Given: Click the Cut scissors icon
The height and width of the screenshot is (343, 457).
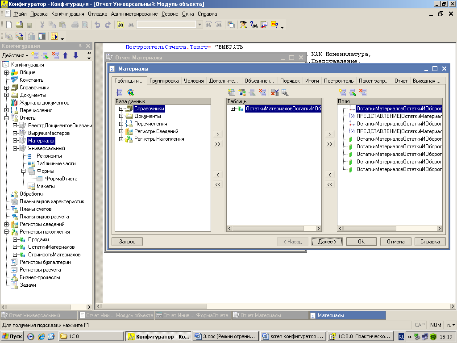Looking at the screenshot, I should click(x=42, y=25).
